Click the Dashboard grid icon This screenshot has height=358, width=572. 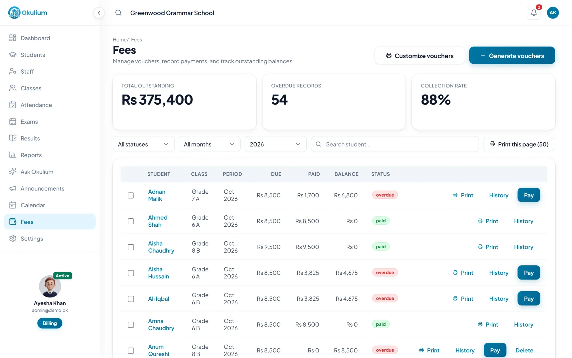(x=13, y=38)
